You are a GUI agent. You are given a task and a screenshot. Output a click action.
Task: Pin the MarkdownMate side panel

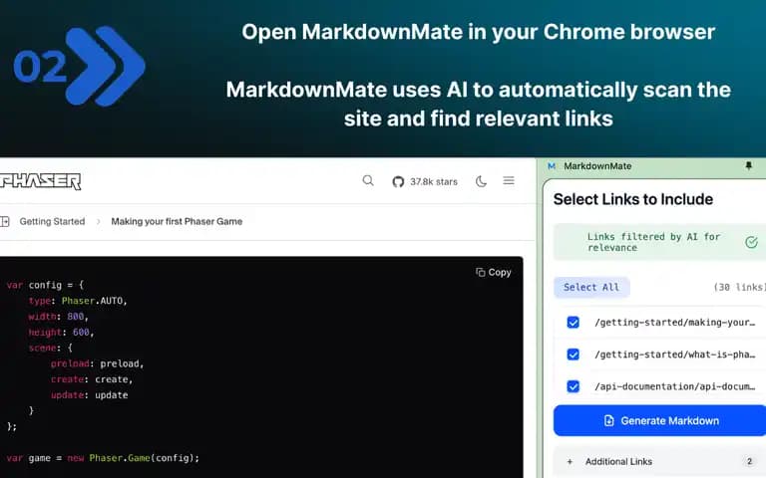coord(748,166)
